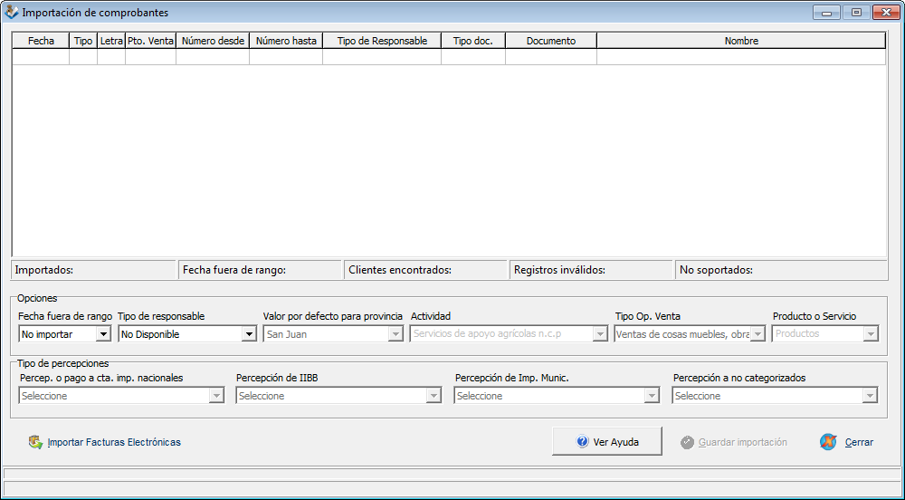This screenshot has width=905, height=500.
Task: Expand the Actividad dropdown list
Action: pos(599,334)
